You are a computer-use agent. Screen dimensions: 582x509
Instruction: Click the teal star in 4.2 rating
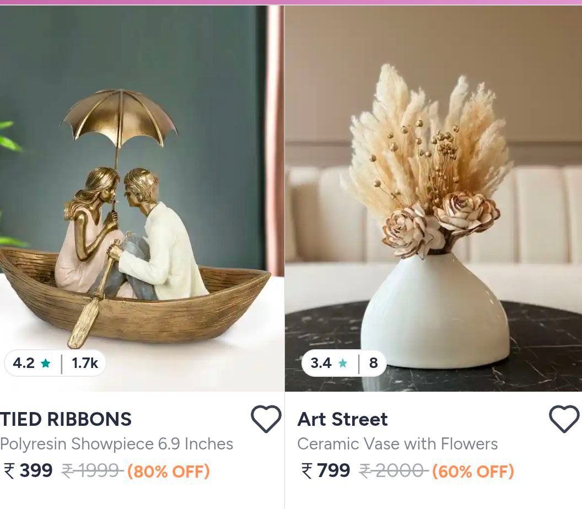coord(46,363)
